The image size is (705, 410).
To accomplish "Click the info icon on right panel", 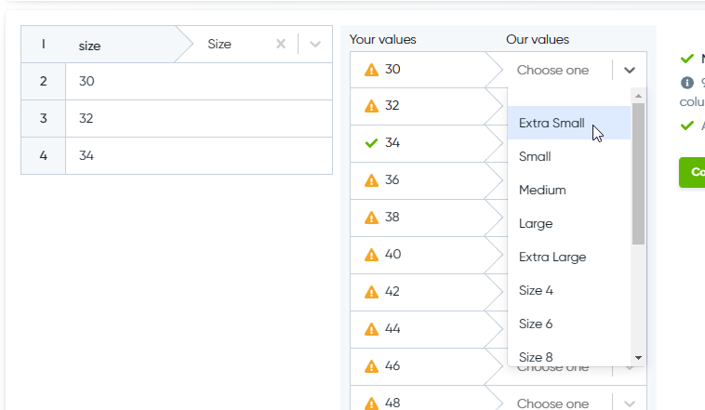I will (x=687, y=83).
